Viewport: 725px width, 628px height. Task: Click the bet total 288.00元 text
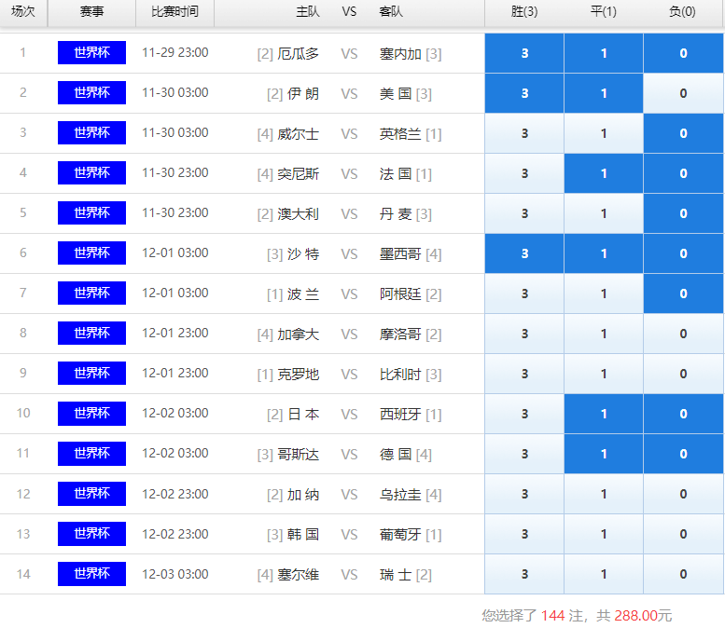click(x=643, y=615)
